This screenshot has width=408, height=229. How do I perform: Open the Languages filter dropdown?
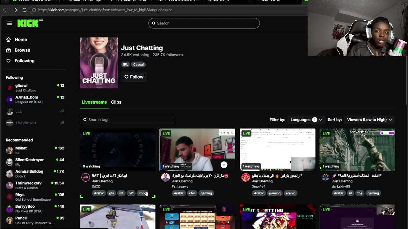306,120
